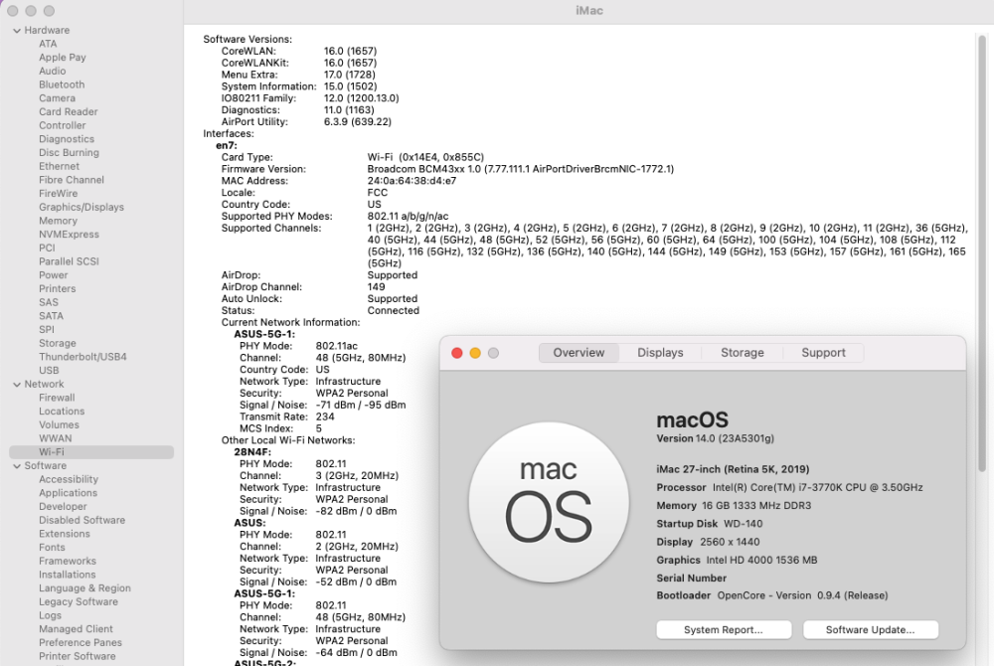994x666 pixels.
Task: Select Apple Pay in sidebar
Action: 62,57
